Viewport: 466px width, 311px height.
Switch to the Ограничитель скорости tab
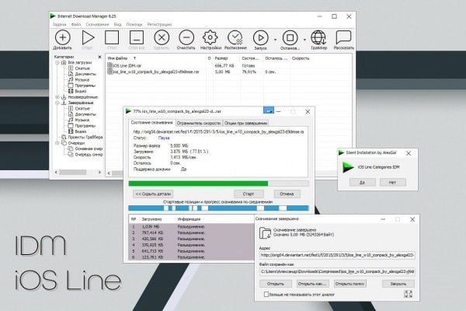[199, 123]
